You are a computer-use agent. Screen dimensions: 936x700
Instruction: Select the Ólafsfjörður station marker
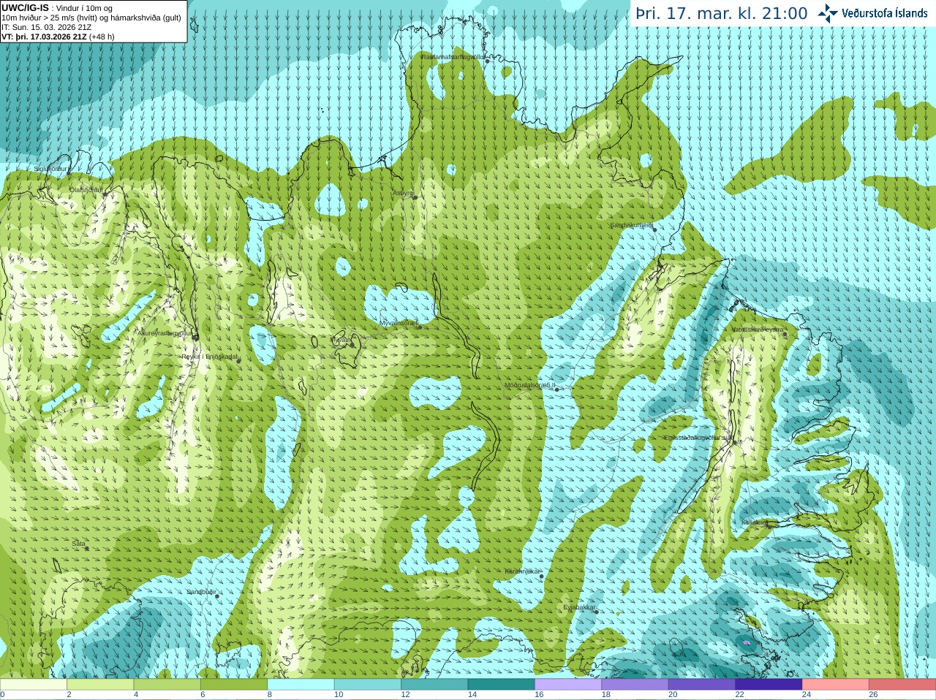[x=105, y=194]
